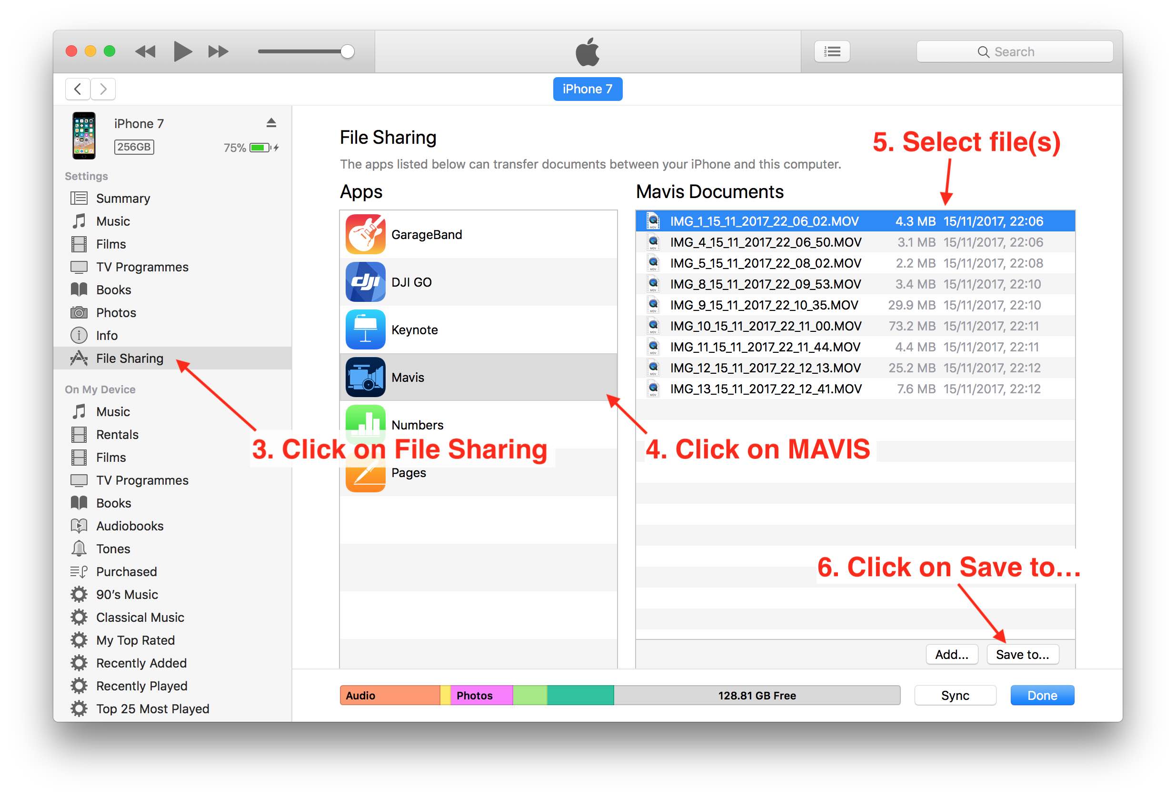Click the Save to... button
The width and height of the screenshot is (1176, 798).
1022,654
